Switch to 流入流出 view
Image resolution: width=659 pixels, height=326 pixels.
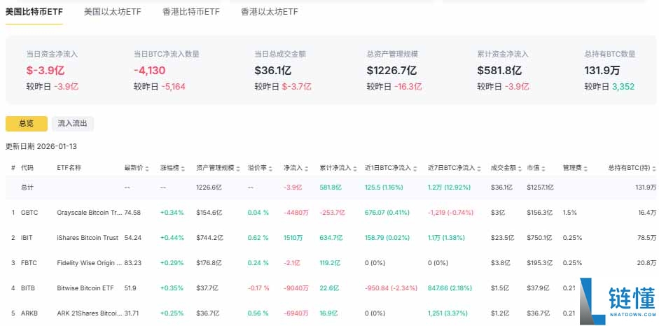pos(73,124)
